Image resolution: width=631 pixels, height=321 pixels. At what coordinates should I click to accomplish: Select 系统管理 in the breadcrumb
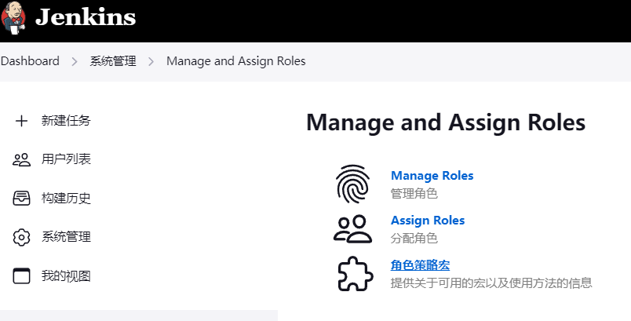pyautogui.click(x=113, y=61)
